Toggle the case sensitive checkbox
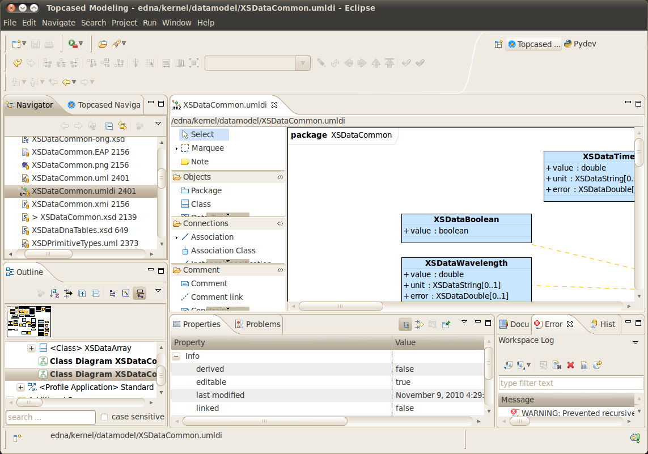 104,417
